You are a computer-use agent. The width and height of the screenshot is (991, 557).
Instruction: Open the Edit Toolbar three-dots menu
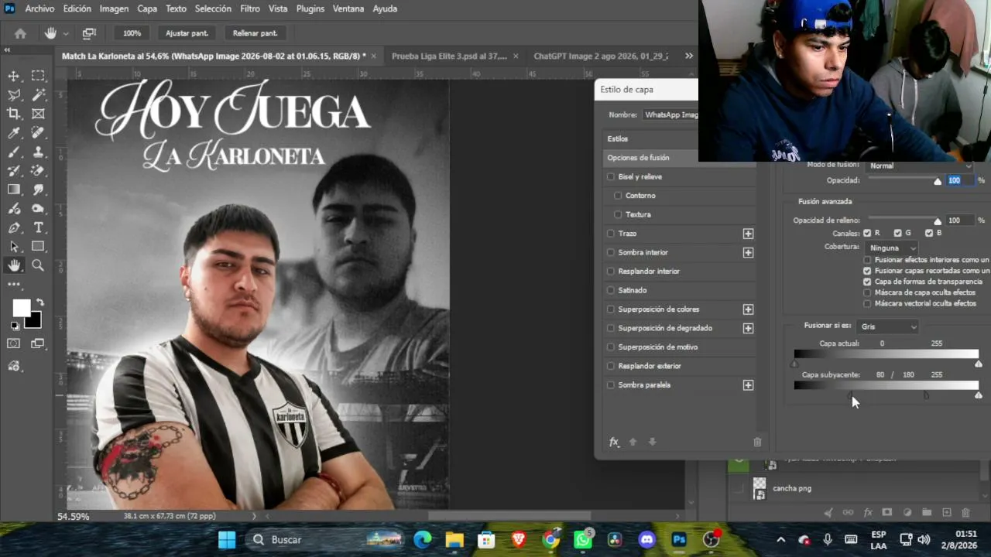[14, 285]
